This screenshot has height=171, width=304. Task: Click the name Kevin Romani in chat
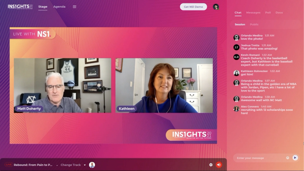click(x=250, y=55)
